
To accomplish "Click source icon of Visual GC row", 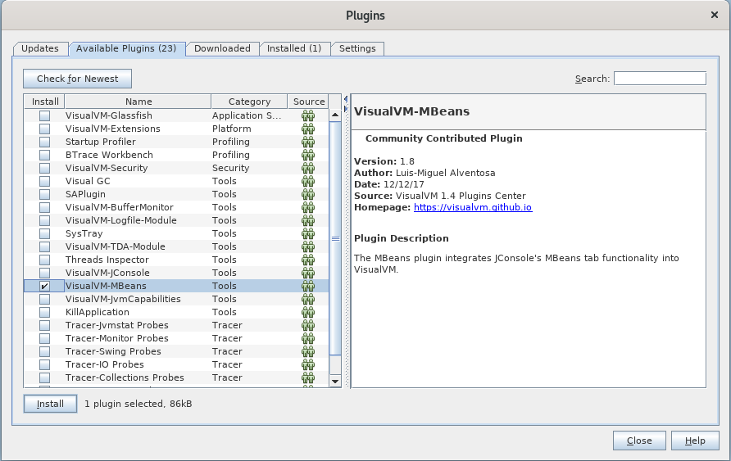I will tap(308, 181).
